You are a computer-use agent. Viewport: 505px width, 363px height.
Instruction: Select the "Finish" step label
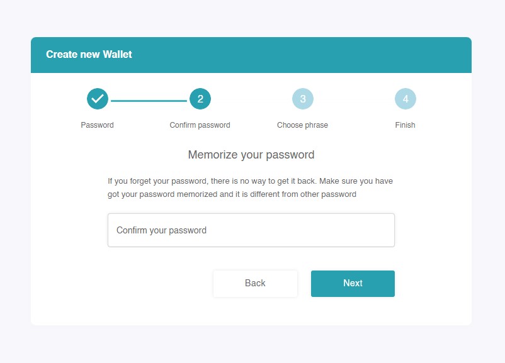[406, 125]
